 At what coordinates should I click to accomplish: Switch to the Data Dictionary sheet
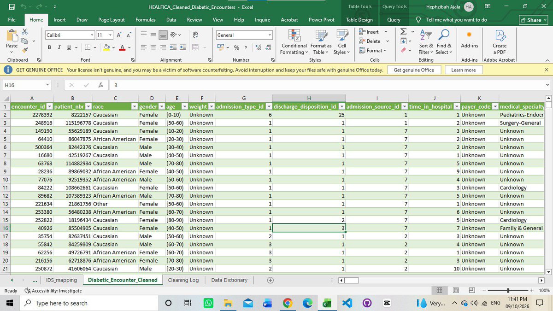[x=229, y=280]
